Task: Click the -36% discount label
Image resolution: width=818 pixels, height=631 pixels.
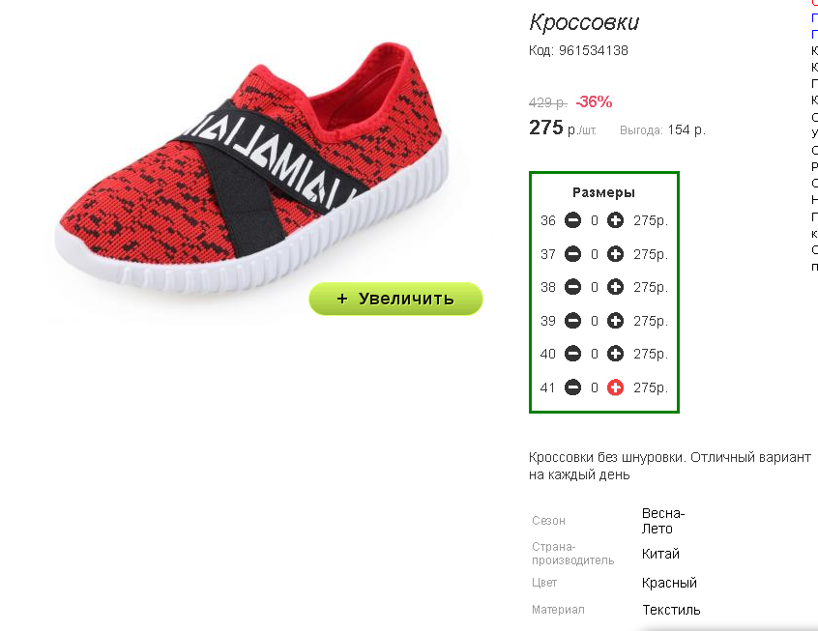Action: pos(594,101)
